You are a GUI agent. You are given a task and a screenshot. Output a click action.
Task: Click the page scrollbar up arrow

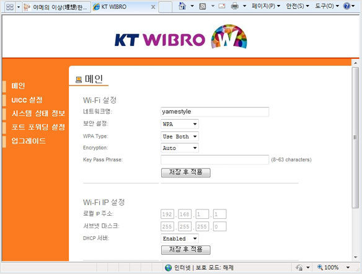355,63
